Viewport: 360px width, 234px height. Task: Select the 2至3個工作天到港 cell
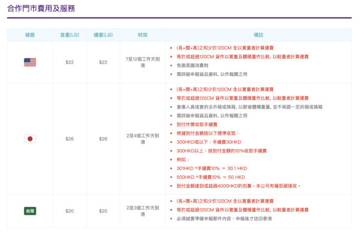pyautogui.click(x=143, y=211)
